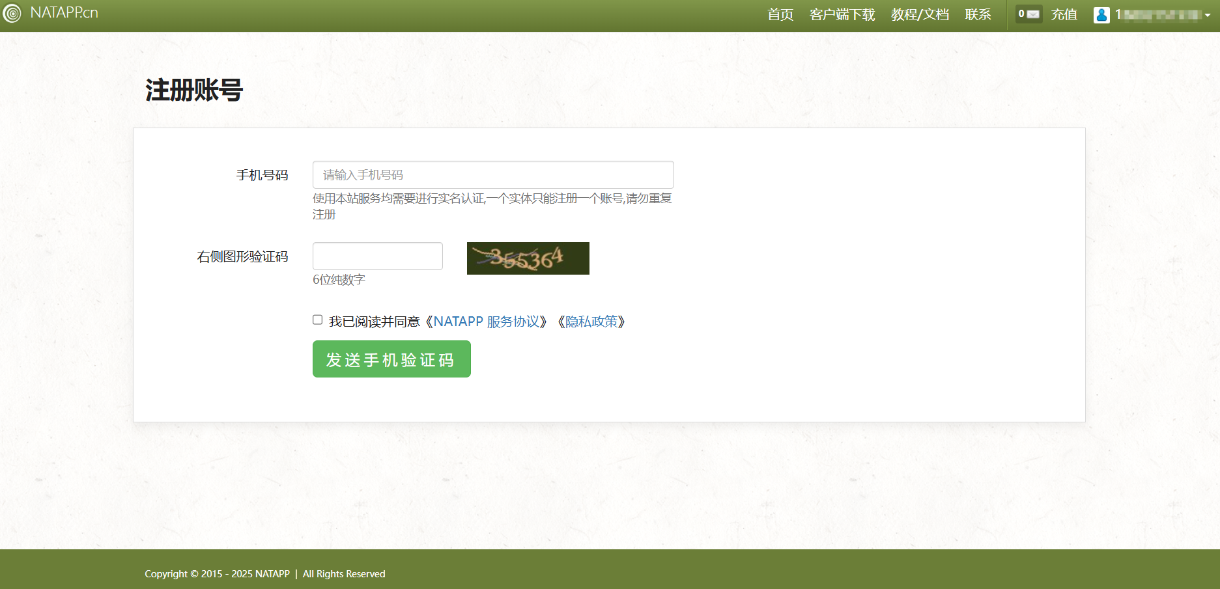Image resolution: width=1220 pixels, height=589 pixels.
Task: Click 充值 in the top bar
Action: point(1064,14)
